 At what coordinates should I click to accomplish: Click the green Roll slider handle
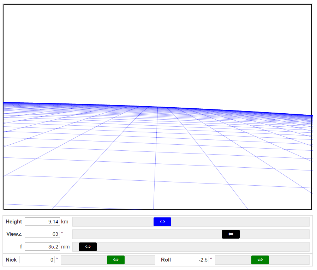(x=260, y=260)
